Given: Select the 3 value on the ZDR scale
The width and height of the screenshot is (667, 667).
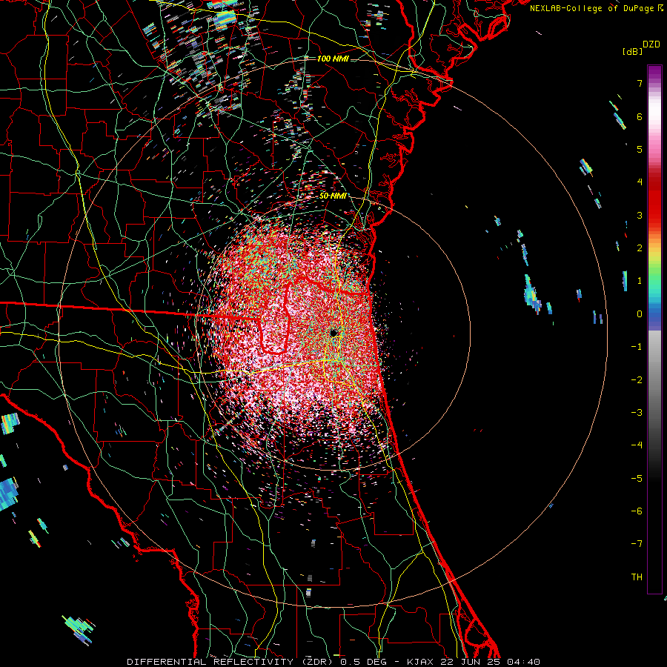Looking at the screenshot, I should click(640, 215).
